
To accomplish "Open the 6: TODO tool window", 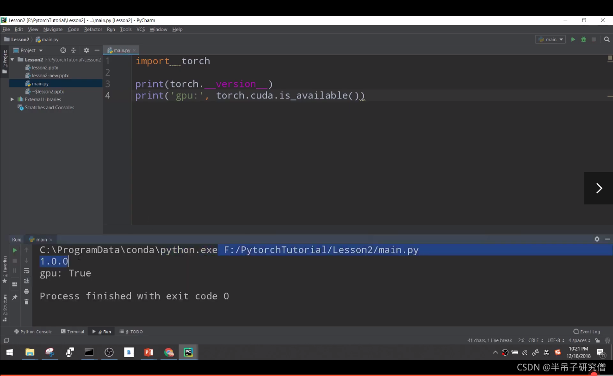I will click(131, 332).
